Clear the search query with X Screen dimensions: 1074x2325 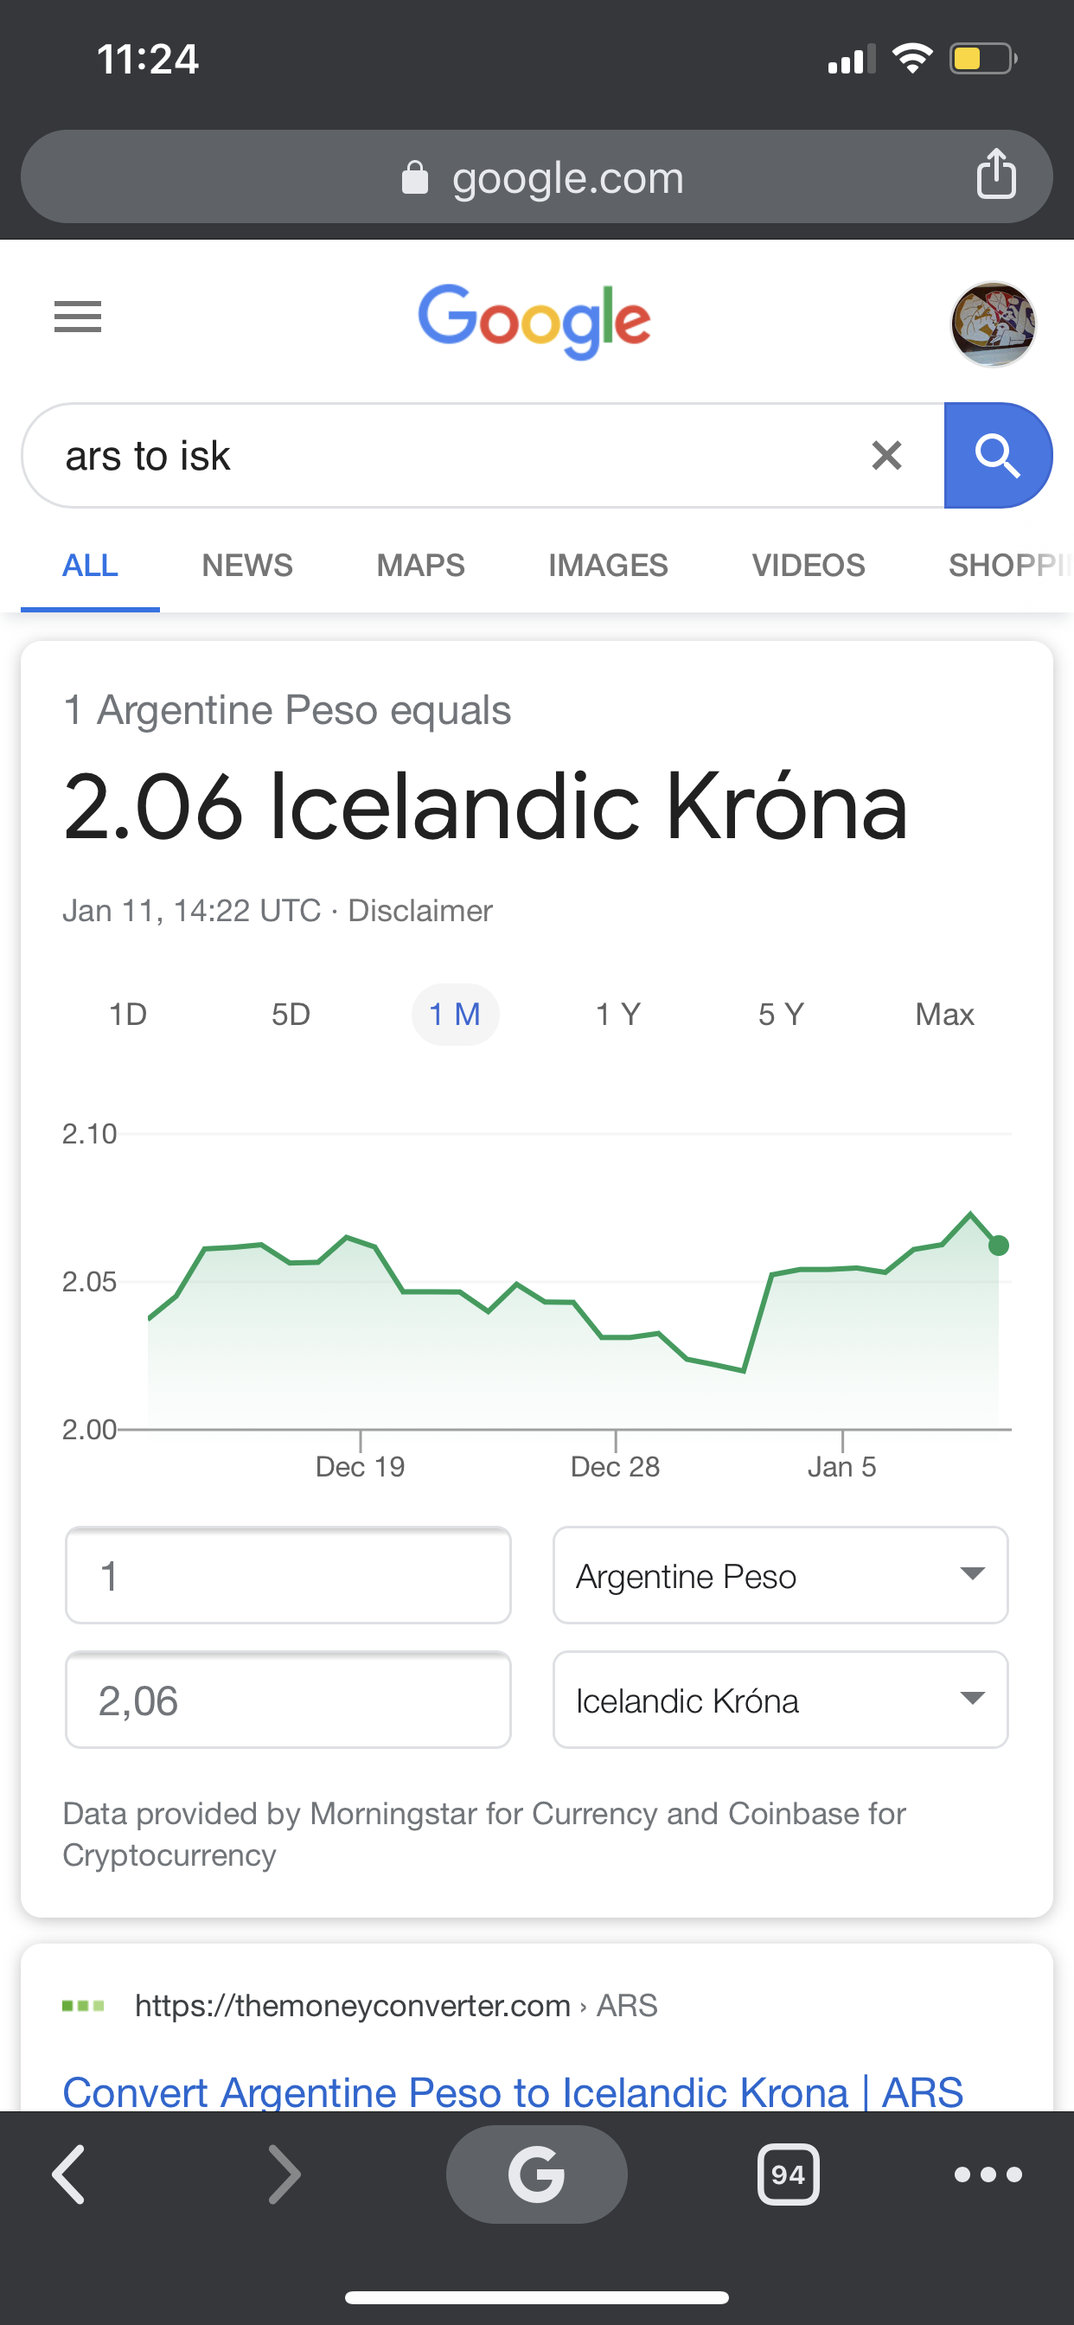tap(886, 456)
